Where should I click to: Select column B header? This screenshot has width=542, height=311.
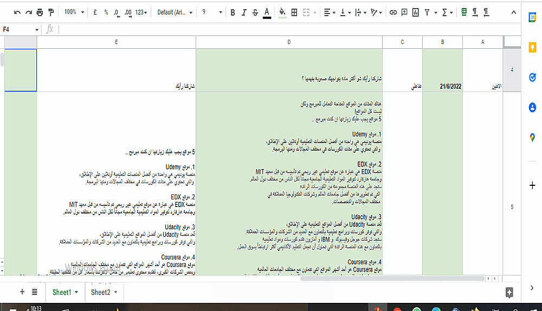click(442, 42)
